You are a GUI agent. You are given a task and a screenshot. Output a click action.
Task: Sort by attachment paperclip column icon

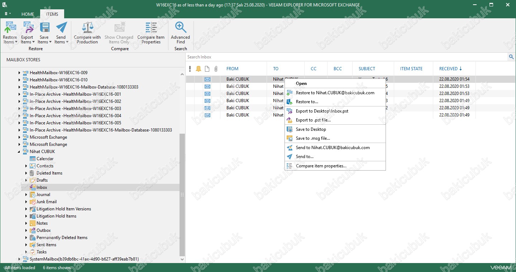coord(216,69)
